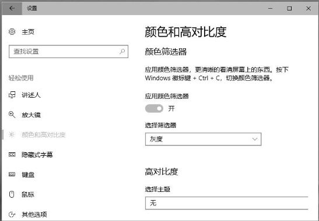Click the 颜色筛选器 section heading
Screen dimensions: 319x221
(x=166, y=52)
